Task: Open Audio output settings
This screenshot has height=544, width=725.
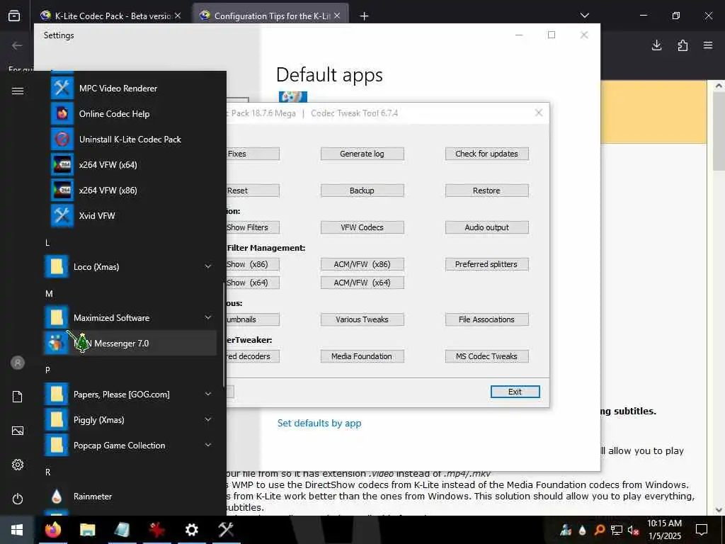Action: pyautogui.click(x=486, y=227)
